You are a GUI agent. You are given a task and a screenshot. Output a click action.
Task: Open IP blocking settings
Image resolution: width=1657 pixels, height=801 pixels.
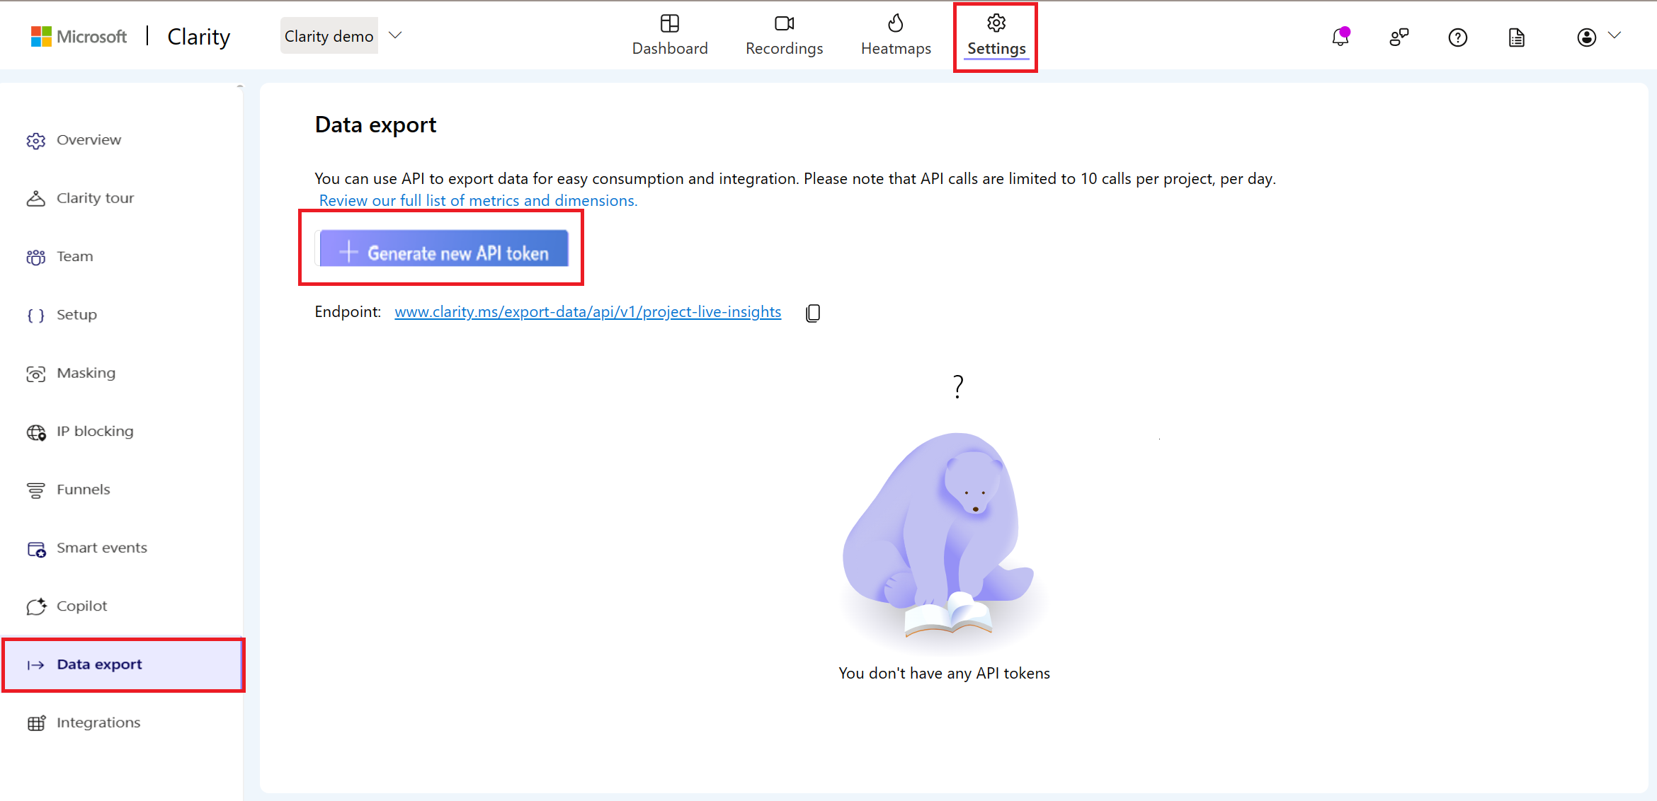click(x=95, y=430)
